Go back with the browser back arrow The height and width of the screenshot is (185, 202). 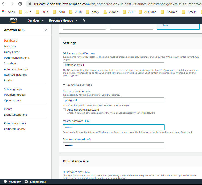point(4,4)
